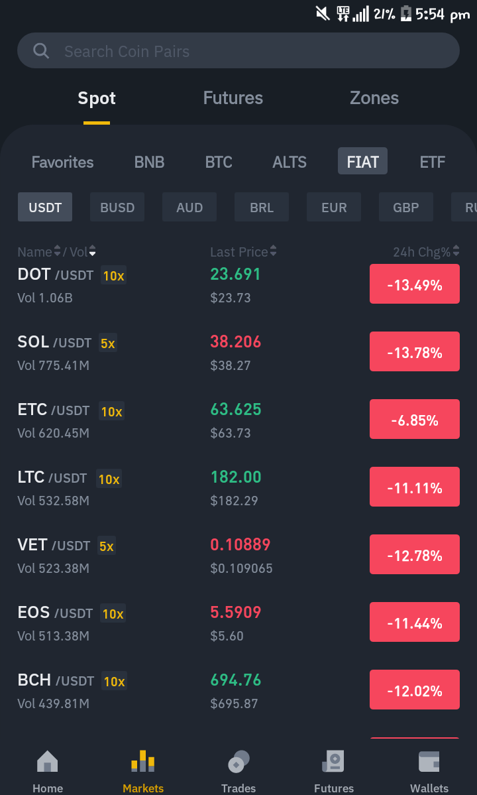Focus the Search Coin Pairs field
477x795 pixels.
(x=238, y=50)
